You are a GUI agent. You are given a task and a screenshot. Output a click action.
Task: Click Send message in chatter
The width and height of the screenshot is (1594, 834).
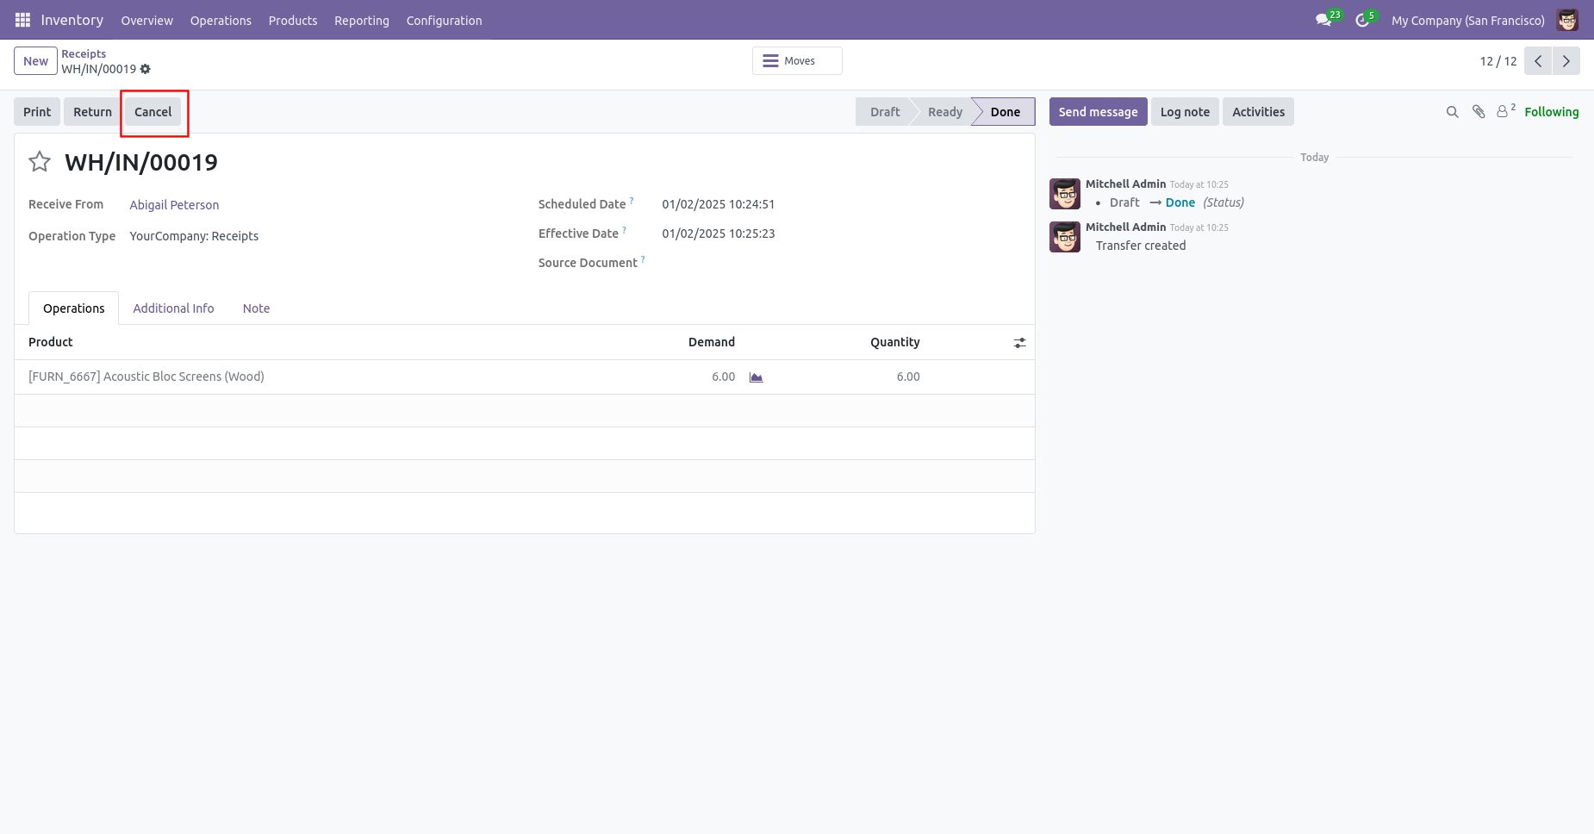[x=1098, y=112]
